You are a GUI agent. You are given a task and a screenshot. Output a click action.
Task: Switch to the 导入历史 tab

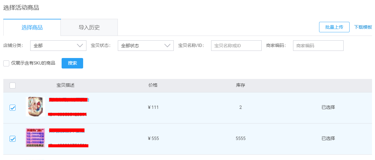point(89,28)
